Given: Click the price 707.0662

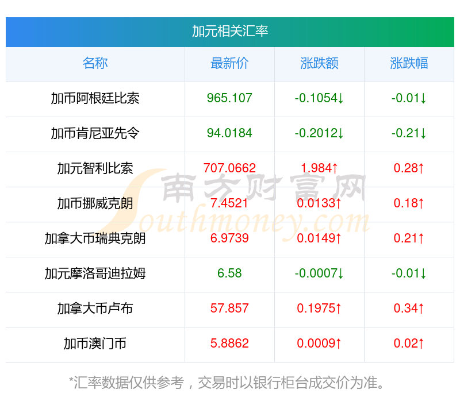Looking at the screenshot, I should click(229, 168).
